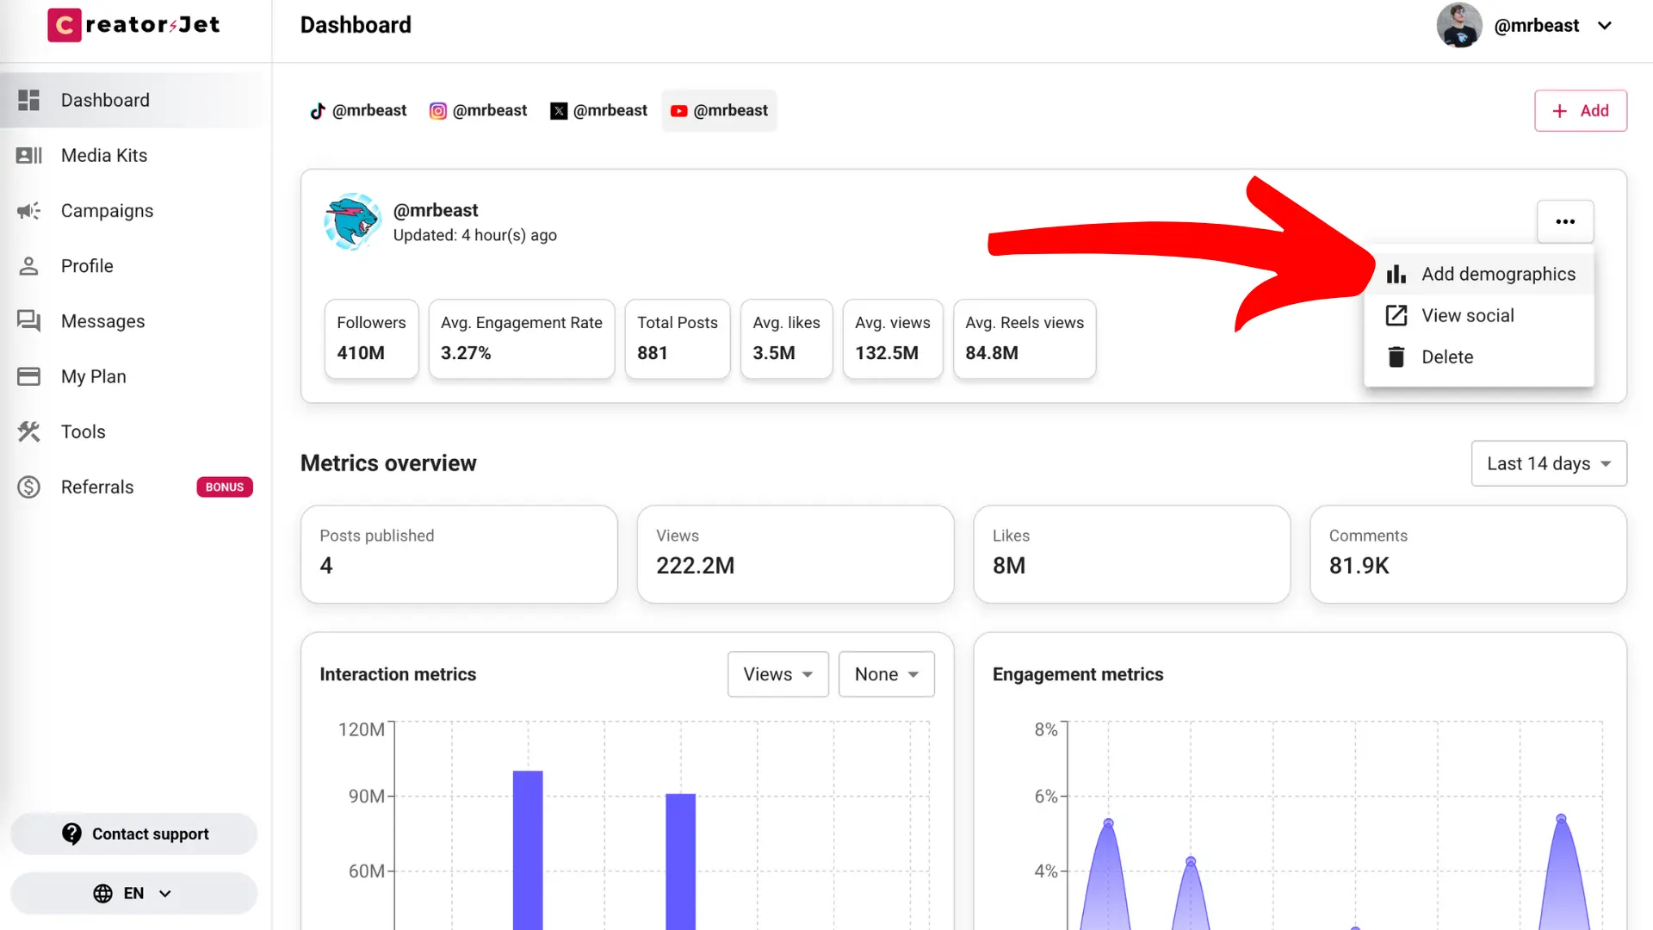Click the Avg. views 132.5M card
This screenshot has width=1653, height=930.
point(893,338)
